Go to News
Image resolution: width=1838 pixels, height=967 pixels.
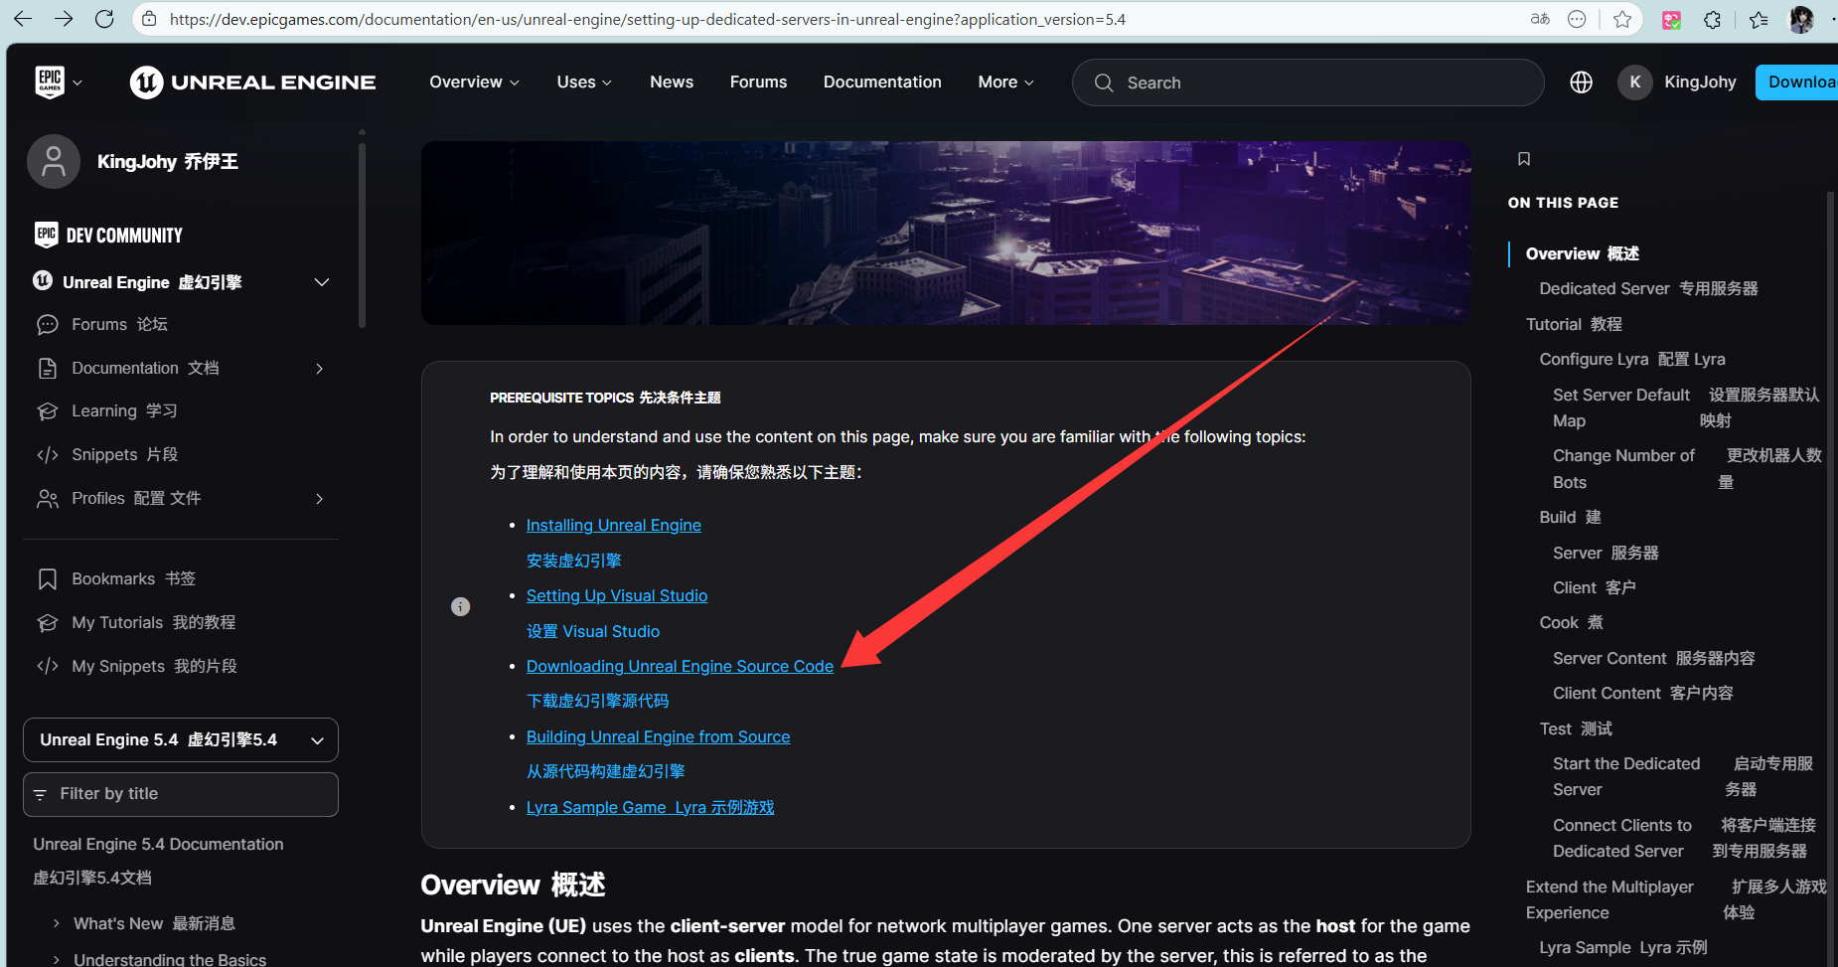672,82
